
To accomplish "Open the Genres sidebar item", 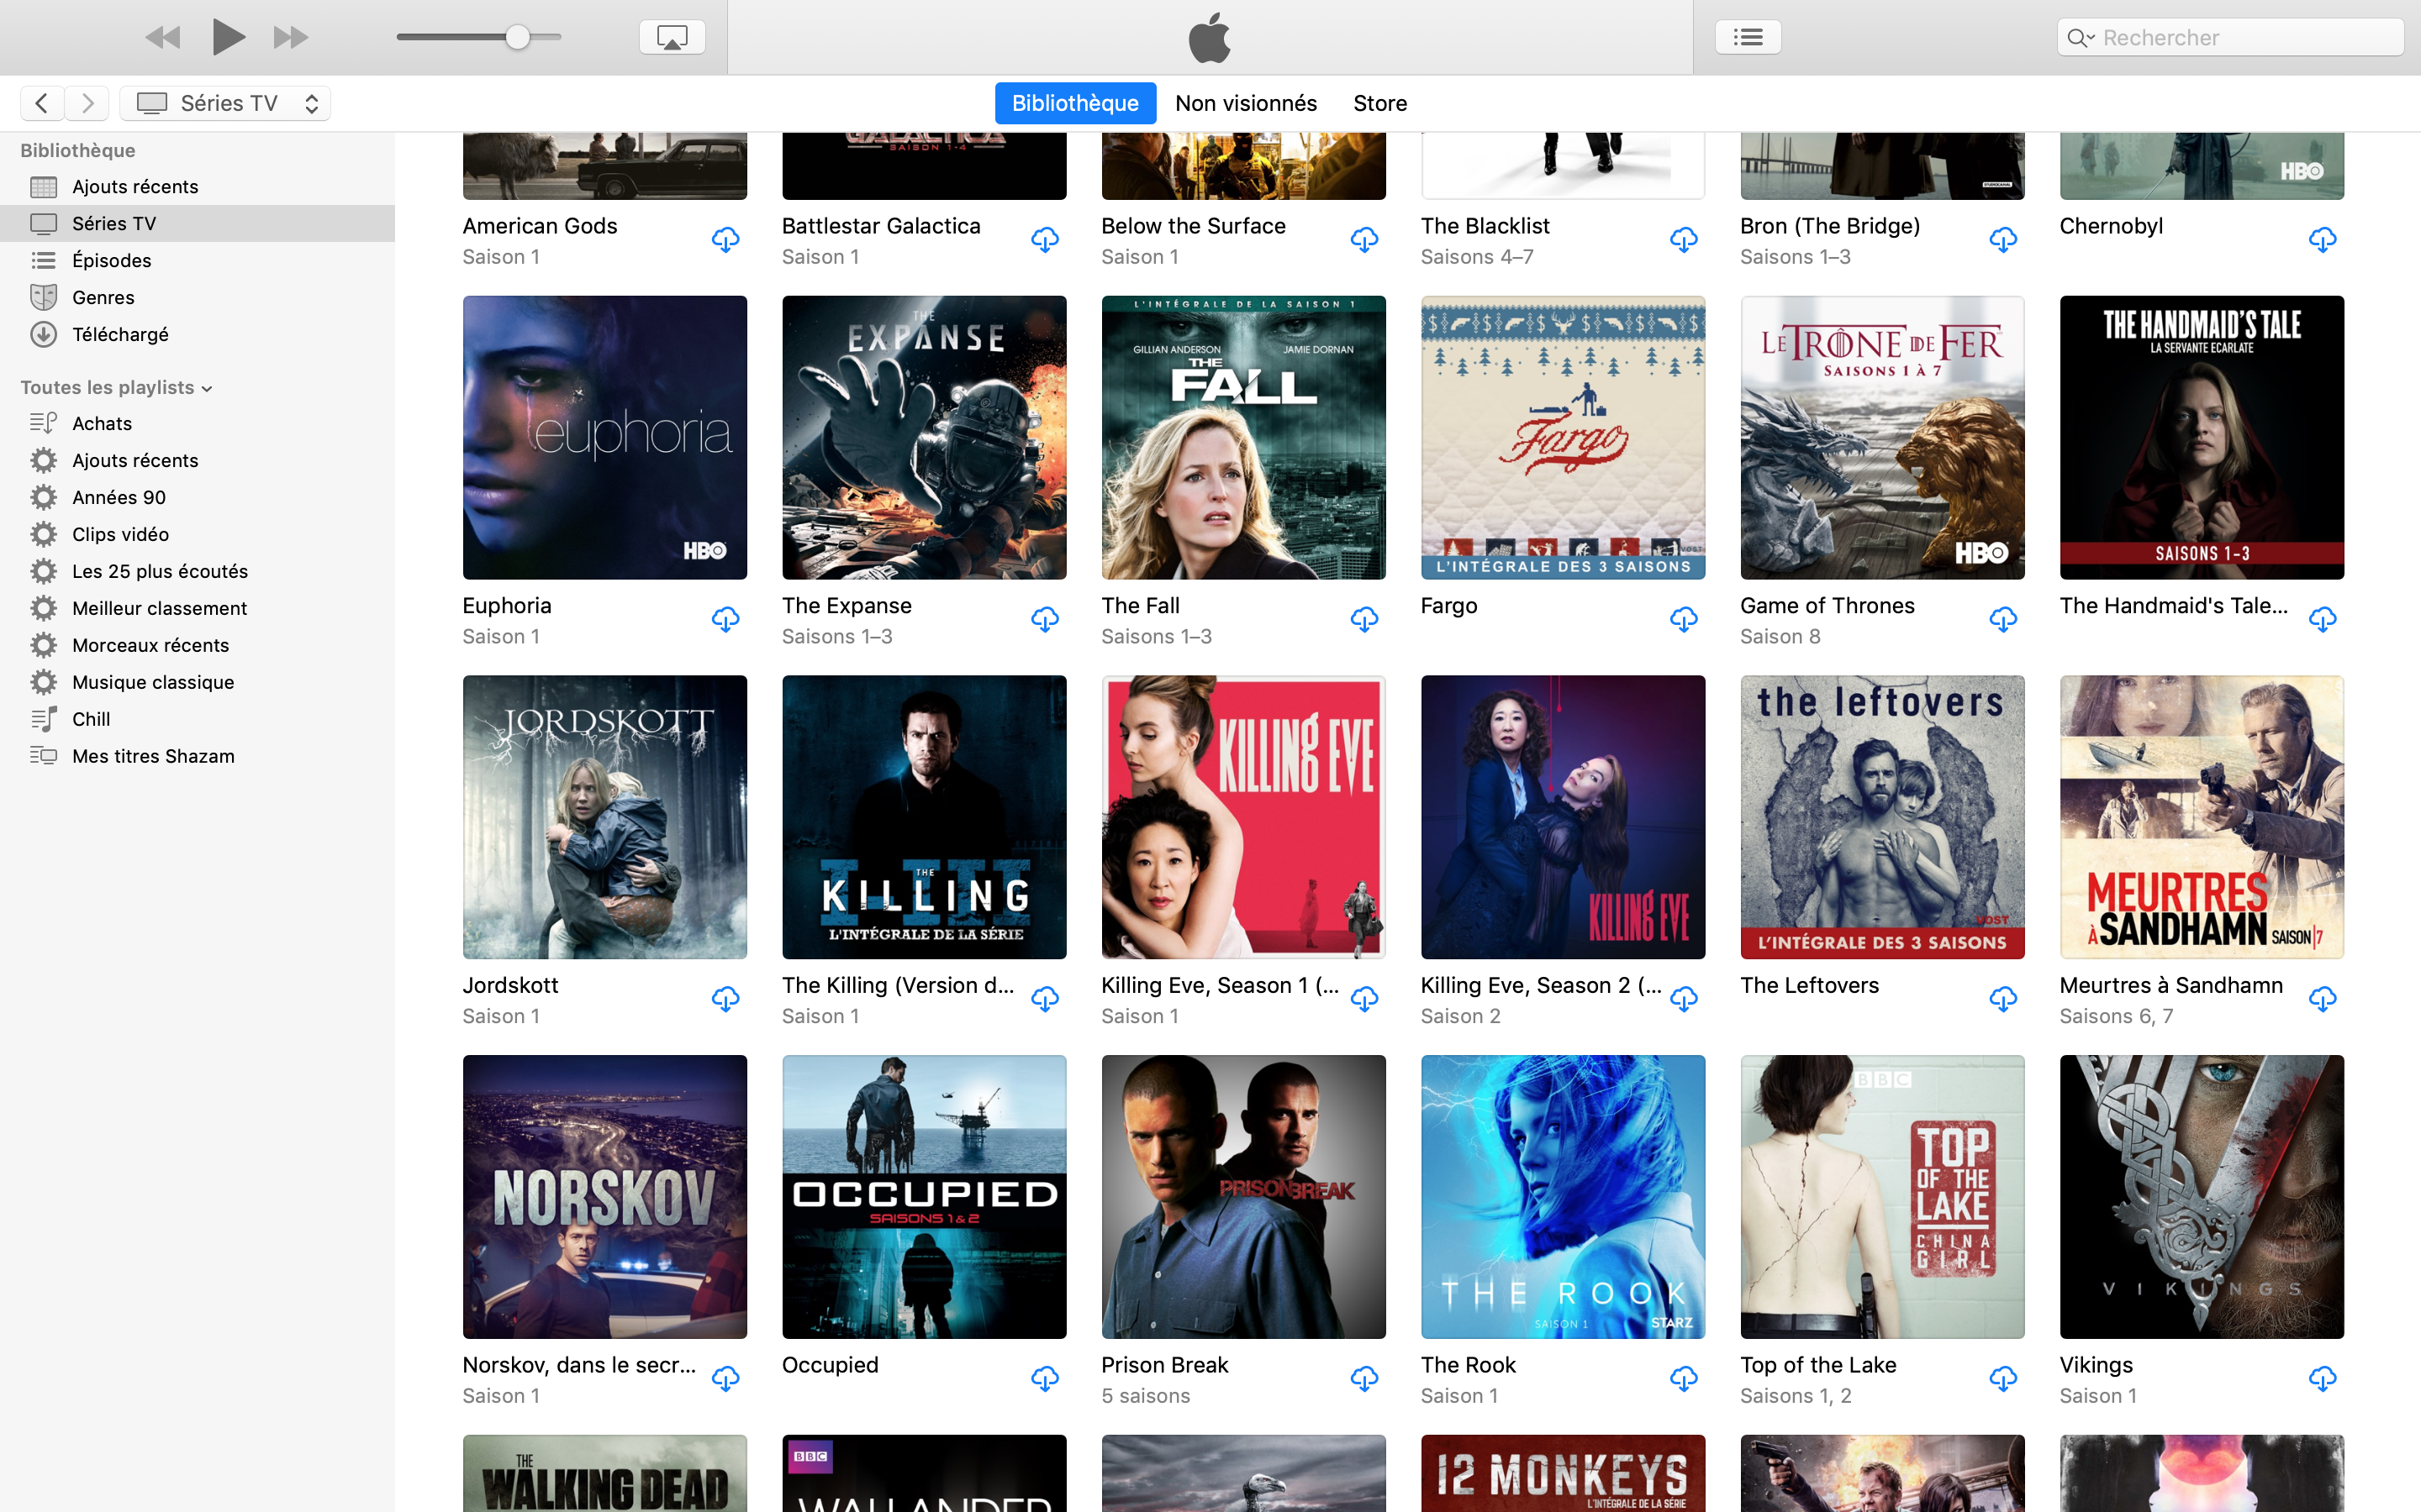I will coord(103,297).
